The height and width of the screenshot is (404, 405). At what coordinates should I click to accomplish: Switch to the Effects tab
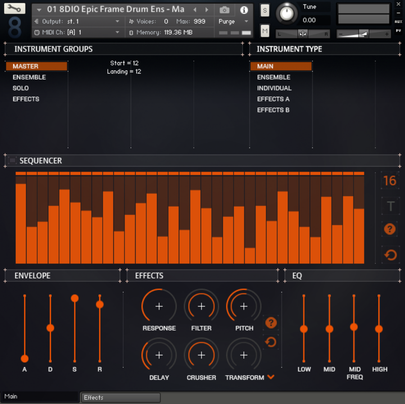[121, 398]
